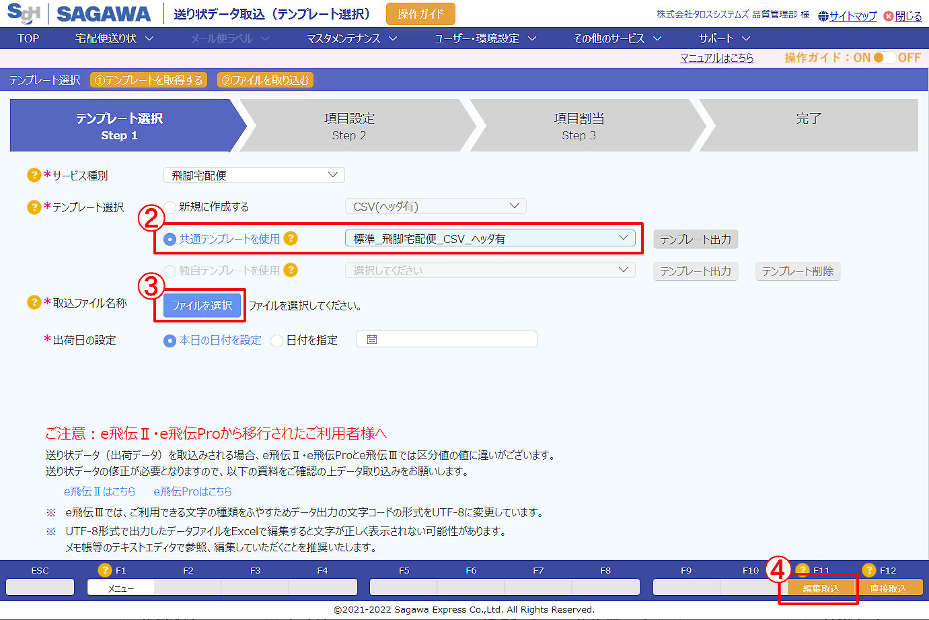The height and width of the screenshot is (620, 929).
Task: Click the SAGAWA logo
Action: click(79, 13)
